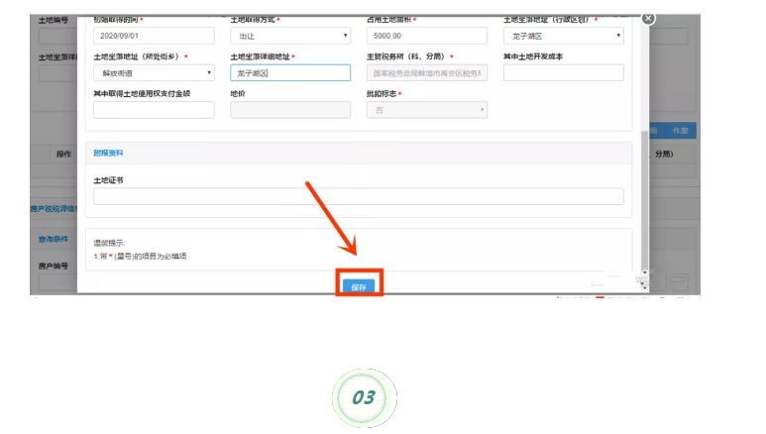Click the 作废 button in the background page
This screenshot has height=434, width=766.
[x=680, y=131]
